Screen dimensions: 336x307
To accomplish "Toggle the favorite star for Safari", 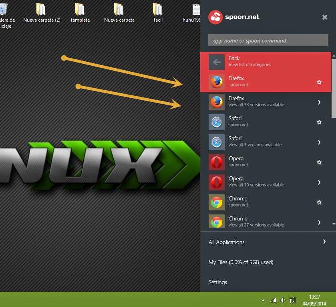I will click(319, 122).
